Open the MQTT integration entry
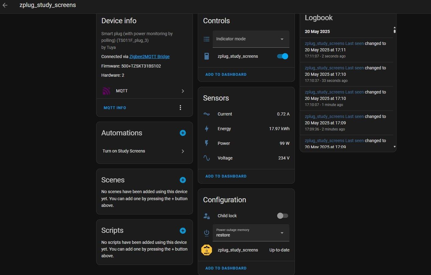The image size is (431, 275). coord(144,91)
